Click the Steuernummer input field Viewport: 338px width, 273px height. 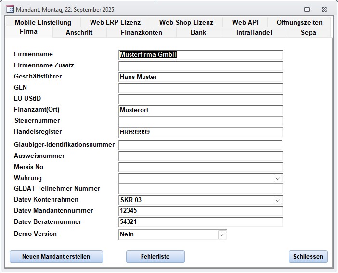(x=200, y=121)
